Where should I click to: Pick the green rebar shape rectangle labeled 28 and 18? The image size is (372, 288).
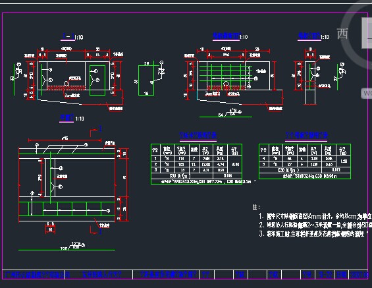click(146, 80)
